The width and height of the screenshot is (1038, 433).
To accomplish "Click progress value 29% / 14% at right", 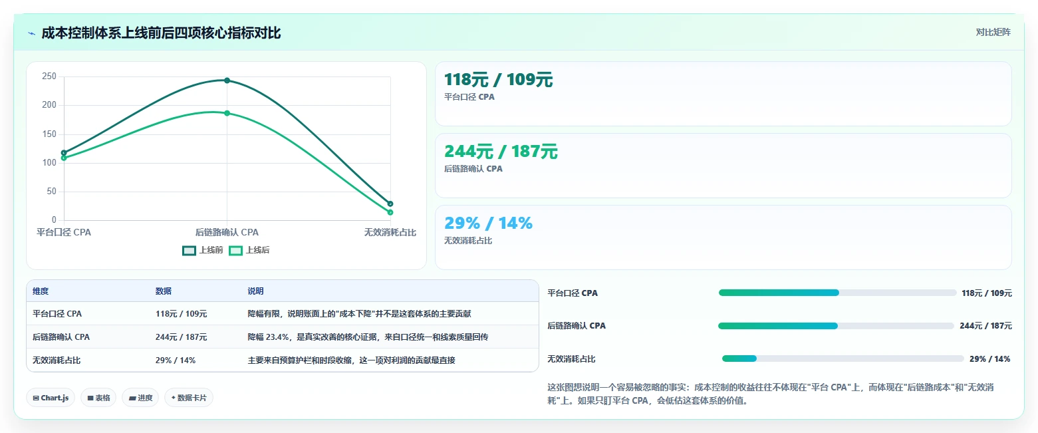I will click(x=989, y=359).
